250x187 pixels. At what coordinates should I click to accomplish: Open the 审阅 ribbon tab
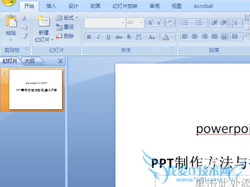[154, 6]
